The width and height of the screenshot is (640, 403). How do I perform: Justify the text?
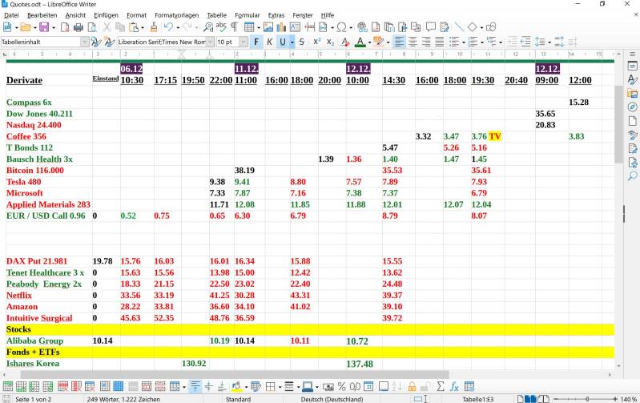[x=439, y=42]
